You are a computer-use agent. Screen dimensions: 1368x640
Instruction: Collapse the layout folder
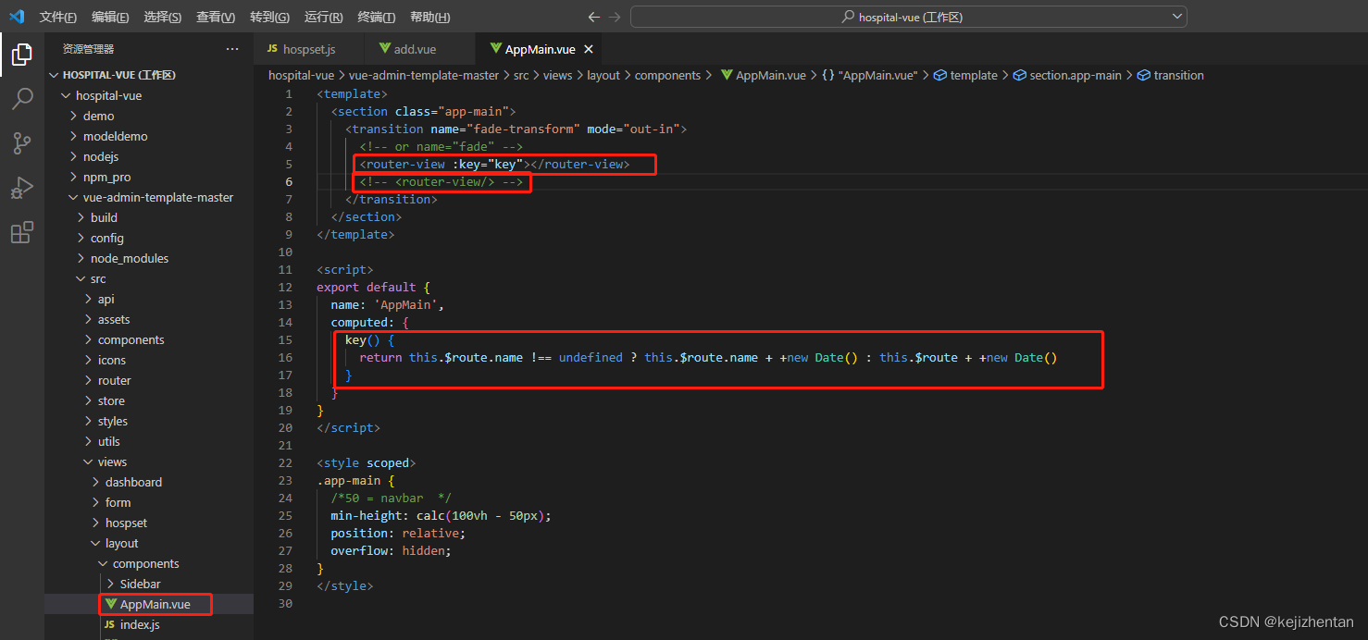(149, 543)
